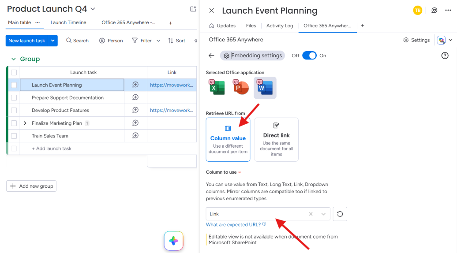Click the Add new group button
This screenshot has width=457, height=253.
click(31, 186)
